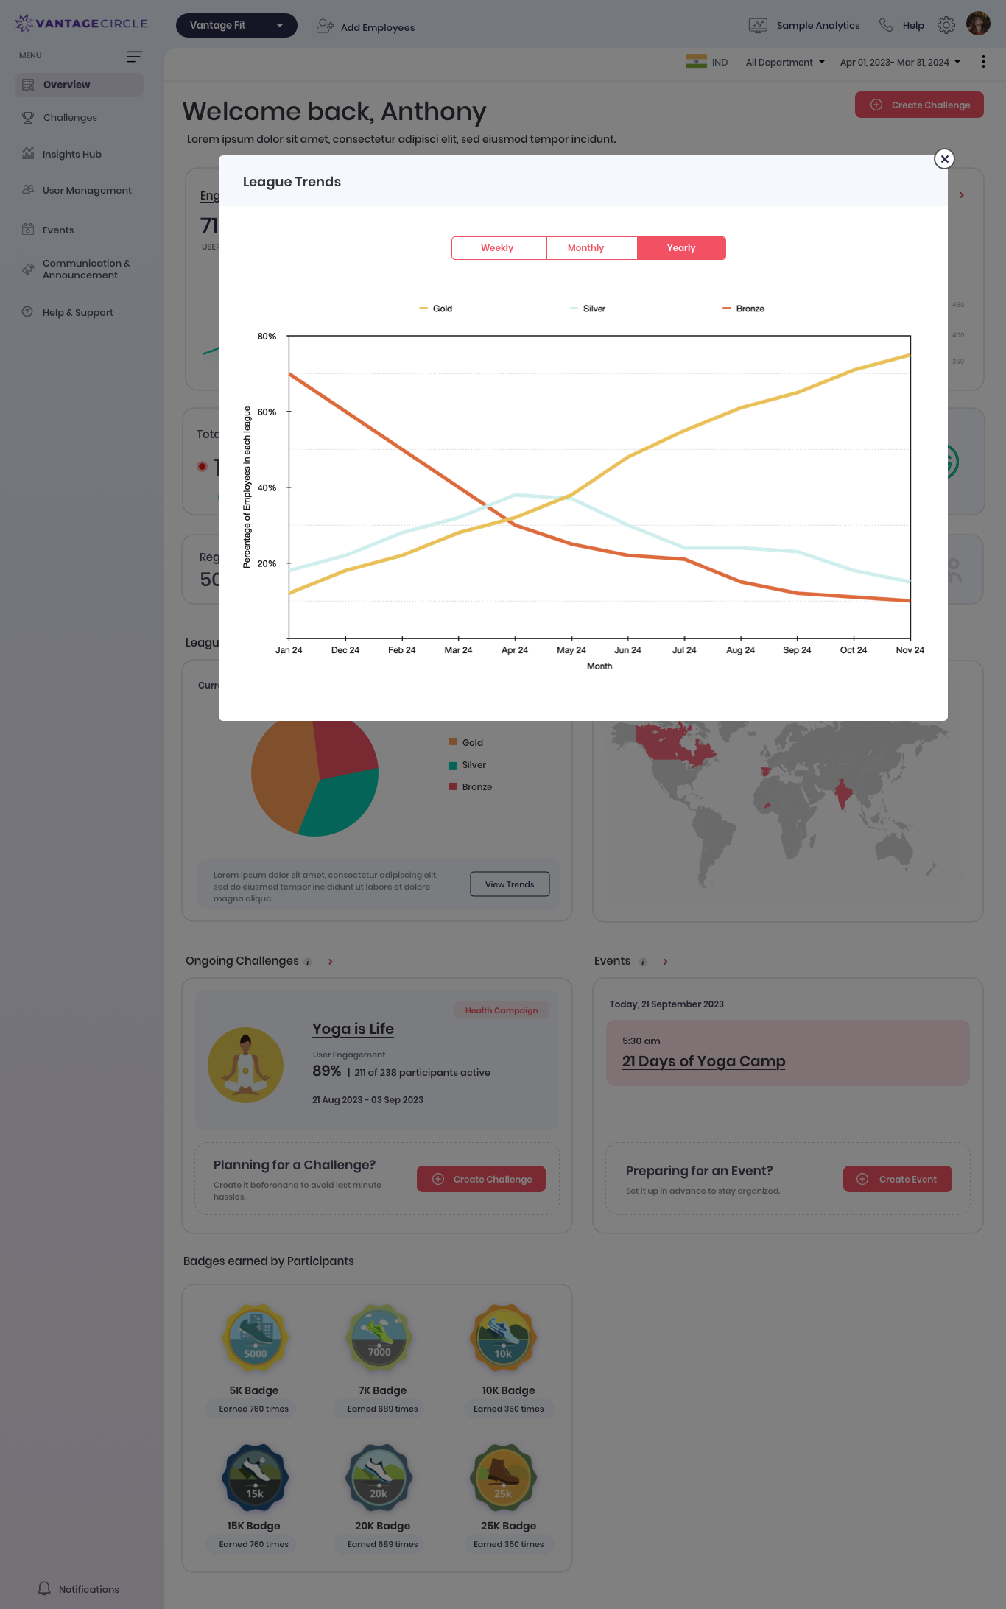
Task: Click the hamburger menu collapse icon
Action: coord(134,57)
